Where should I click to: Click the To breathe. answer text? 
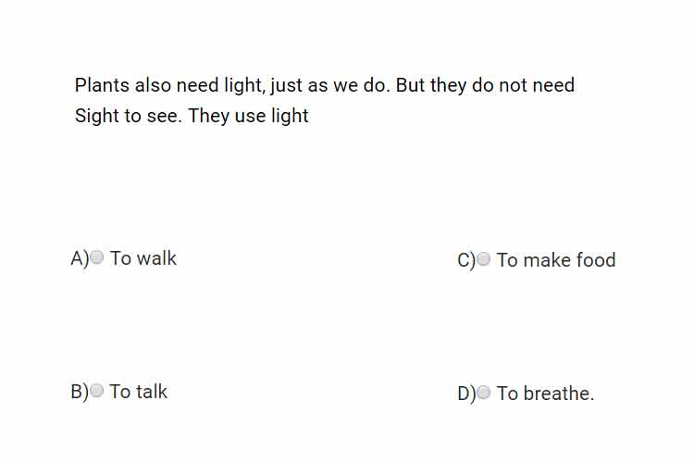pos(545,394)
